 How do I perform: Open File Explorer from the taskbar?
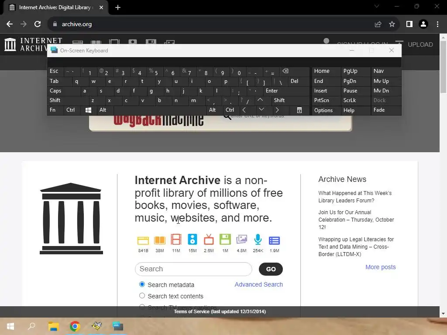tap(53, 326)
